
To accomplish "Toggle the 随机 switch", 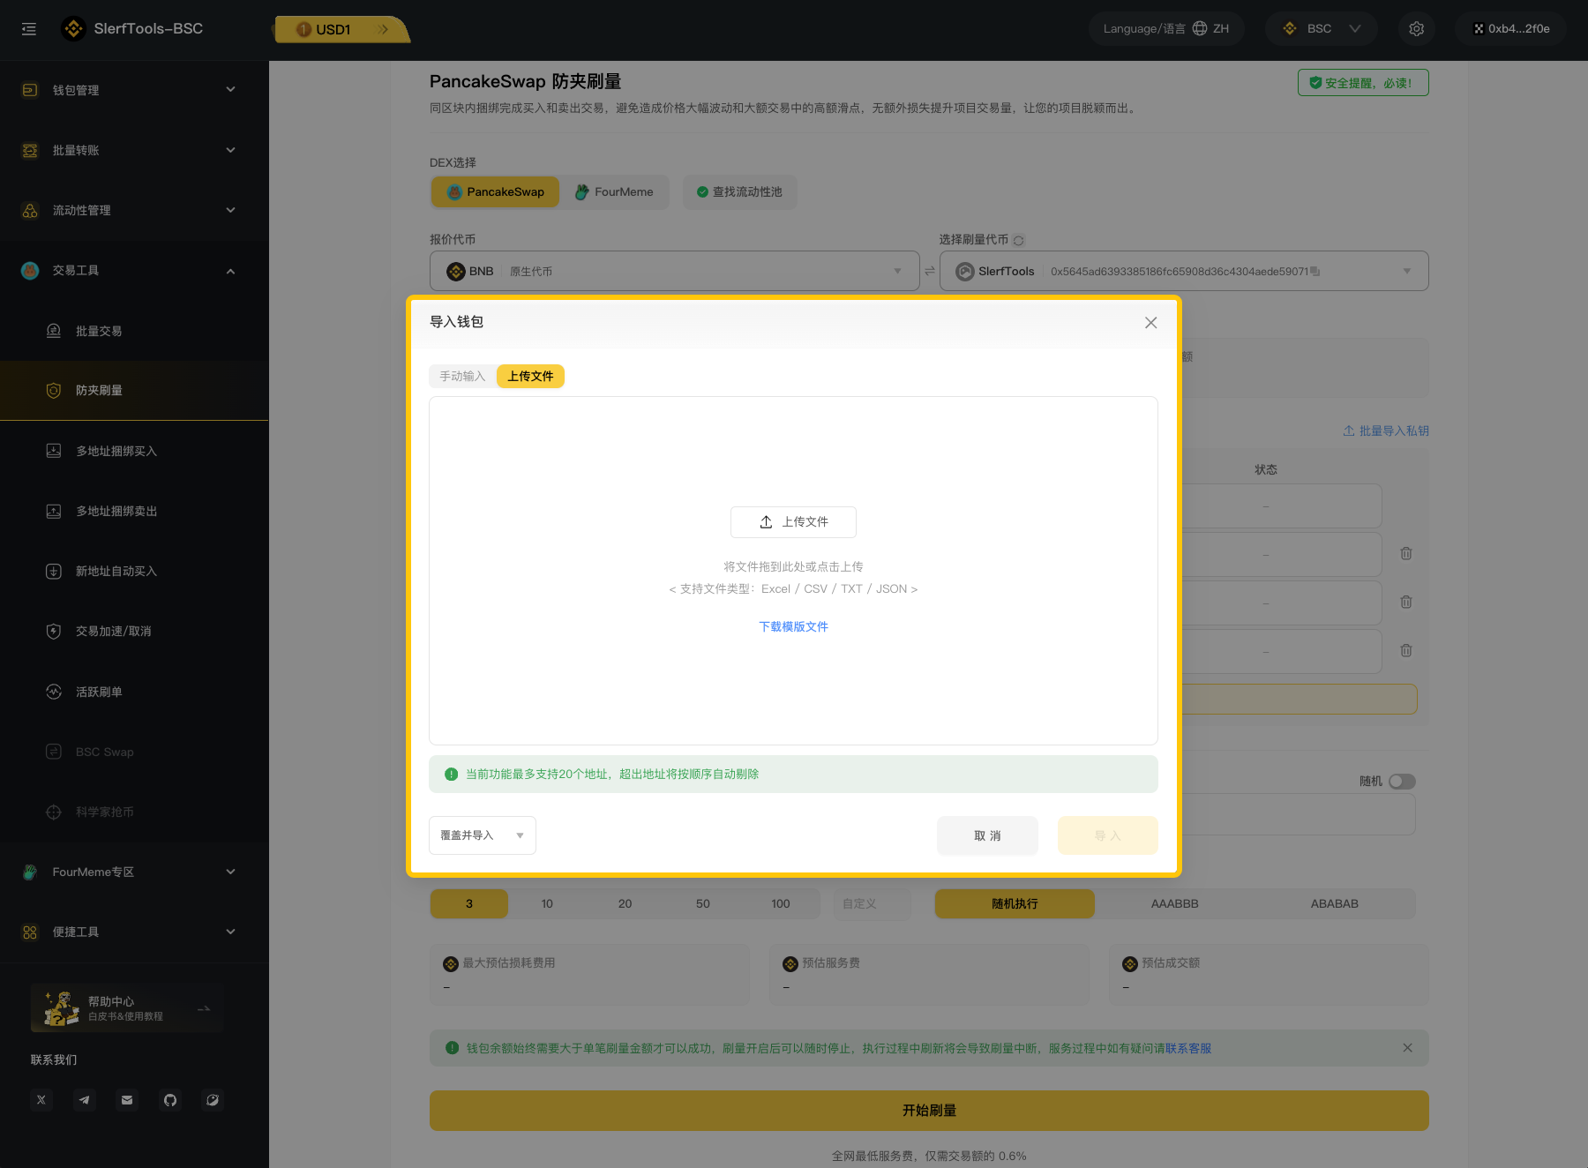I will pos(1401,782).
